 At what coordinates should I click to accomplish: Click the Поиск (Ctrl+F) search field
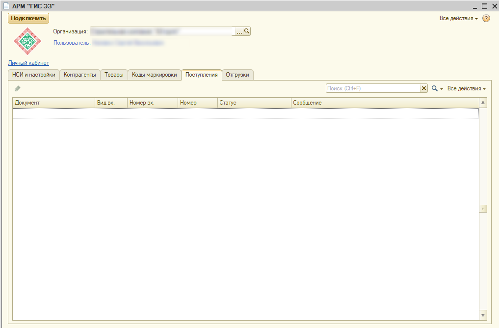click(373, 88)
